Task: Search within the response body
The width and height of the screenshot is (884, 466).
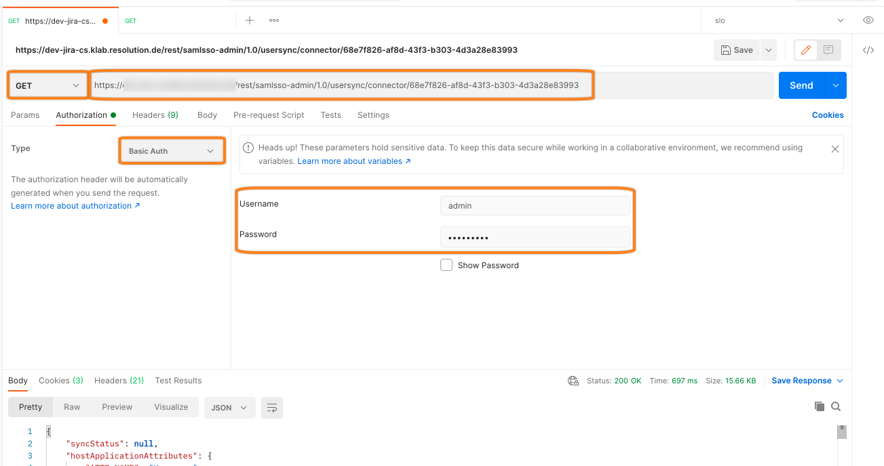Action: pos(836,406)
